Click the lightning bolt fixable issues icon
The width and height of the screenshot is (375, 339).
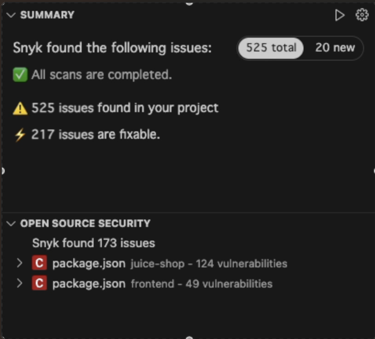click(x=21, y=134)
